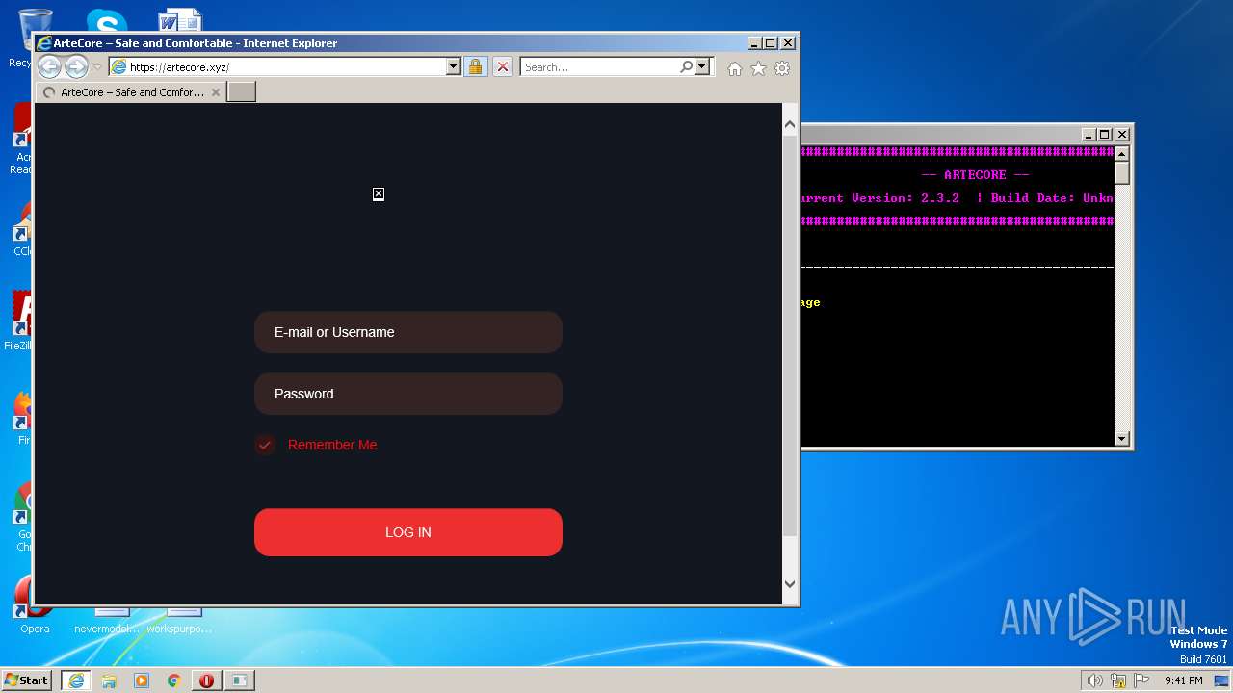Open Windows Media Player taskbar icon
Screen dimensions: 1233x693
(142, 680)
